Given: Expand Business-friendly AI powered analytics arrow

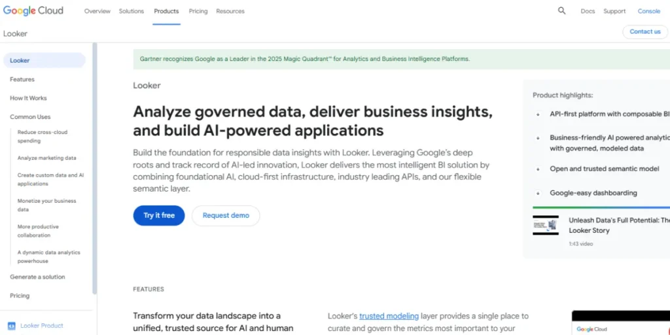Looking at the screenshot, I should tap(538, 138).
